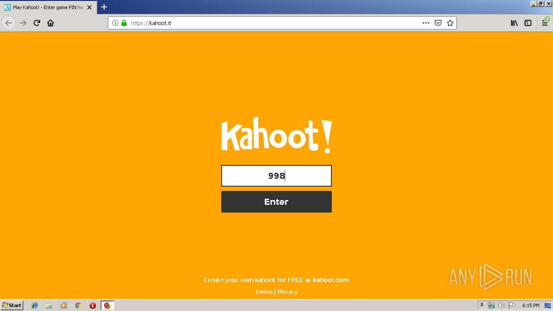
Task: Show hidden system tray icons
Action: [482, 305]
